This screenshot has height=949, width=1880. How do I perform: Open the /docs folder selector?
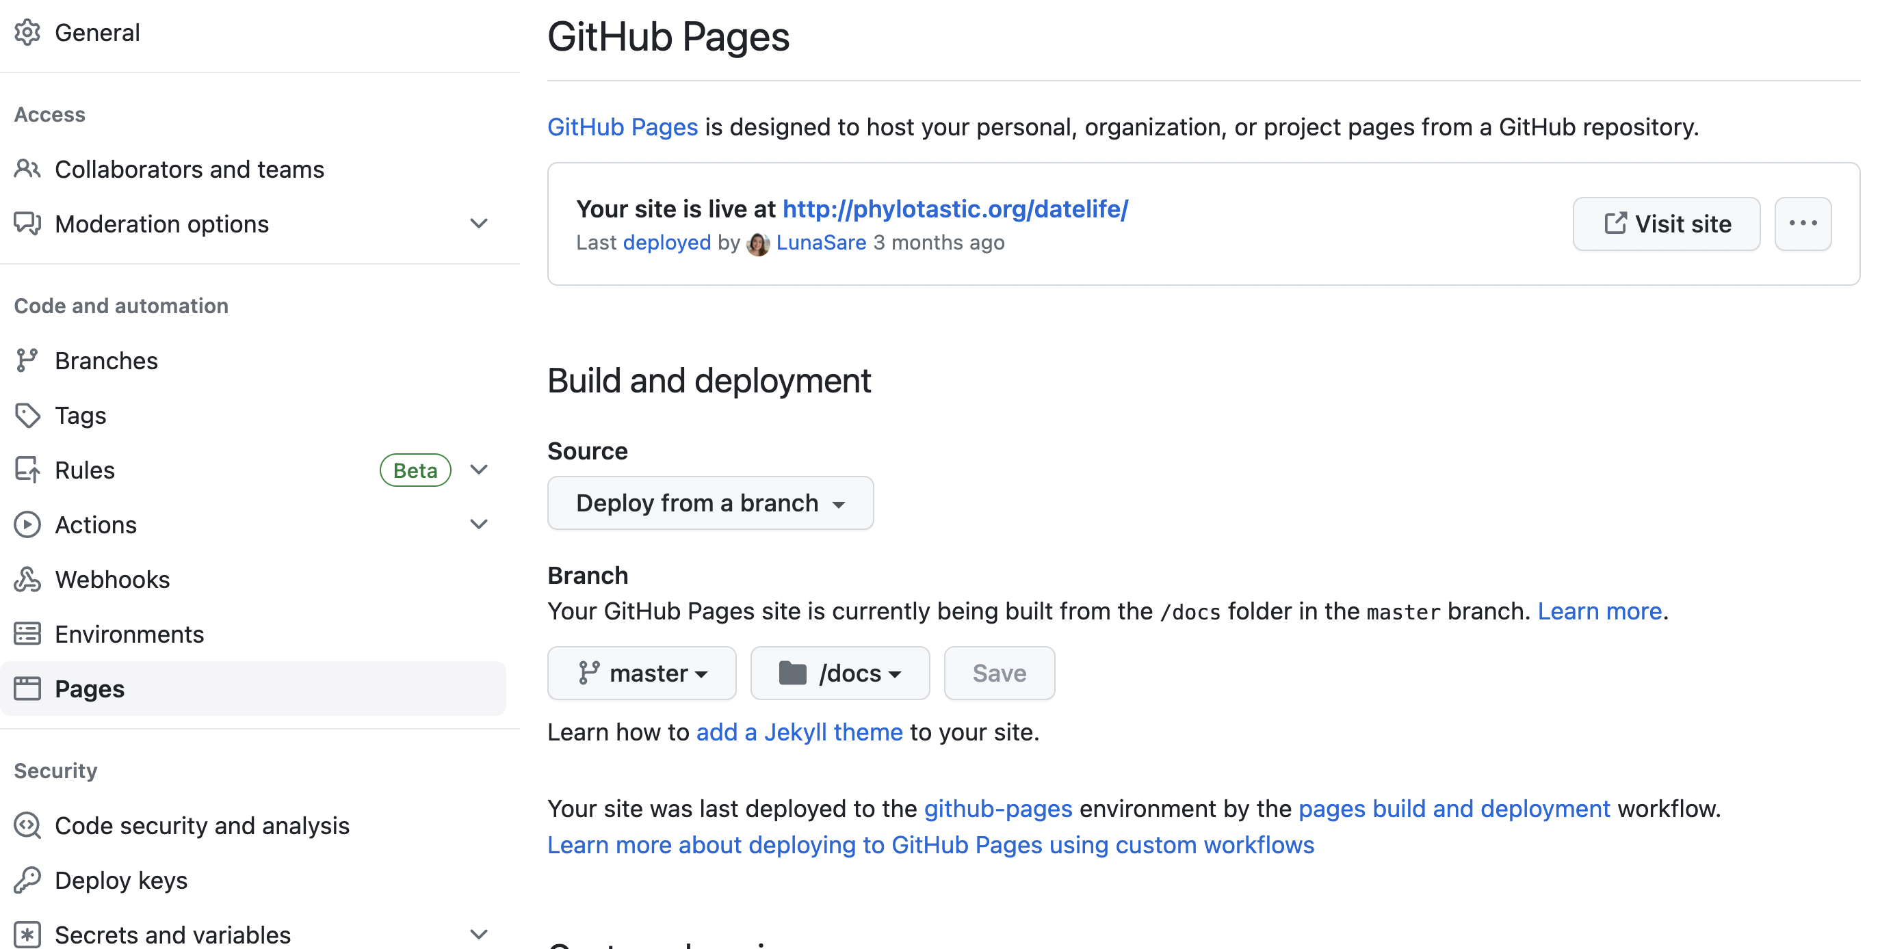(839, 673)
